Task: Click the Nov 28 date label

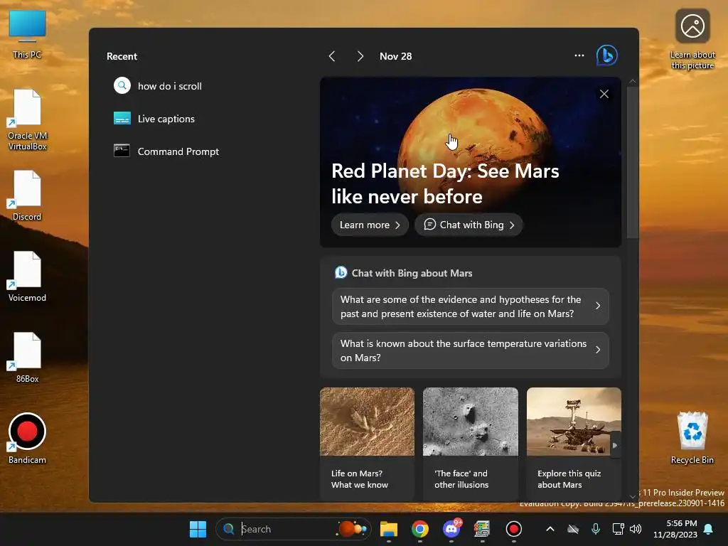Action: [x=395, y=56]
